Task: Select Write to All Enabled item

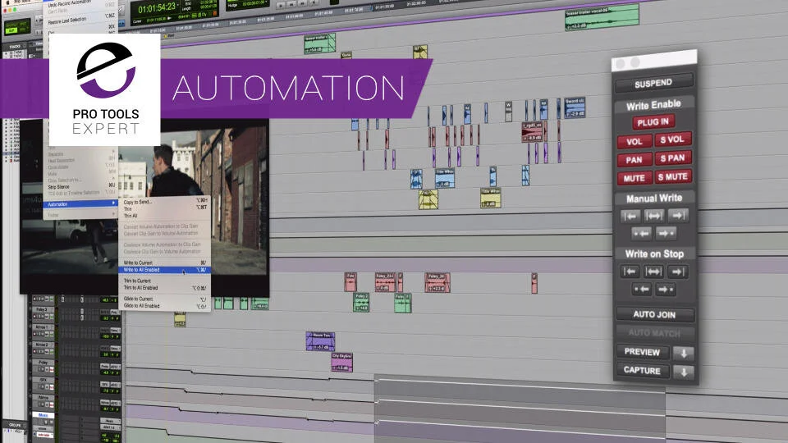Action: pos(165,270)
